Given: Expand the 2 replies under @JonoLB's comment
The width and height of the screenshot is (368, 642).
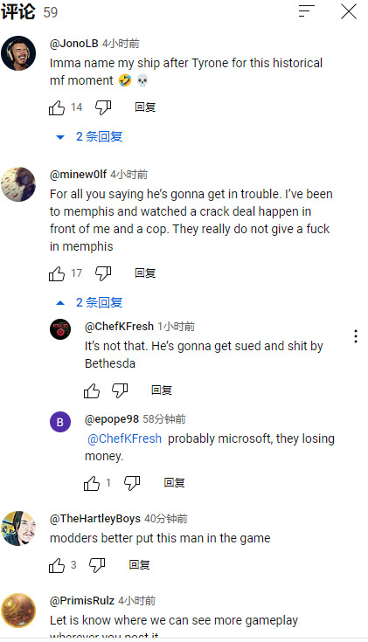Looking at the screenshot, I should click(89, 137).
